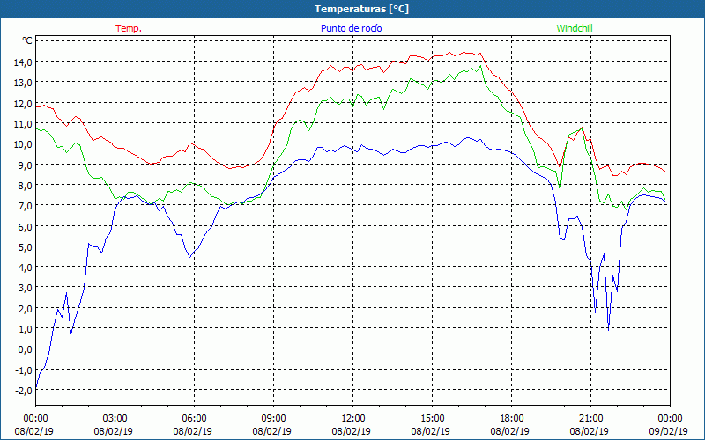Click the 0,0 y-axis value
This screenshot has width=705, height=440.
[x=25, y=348]
